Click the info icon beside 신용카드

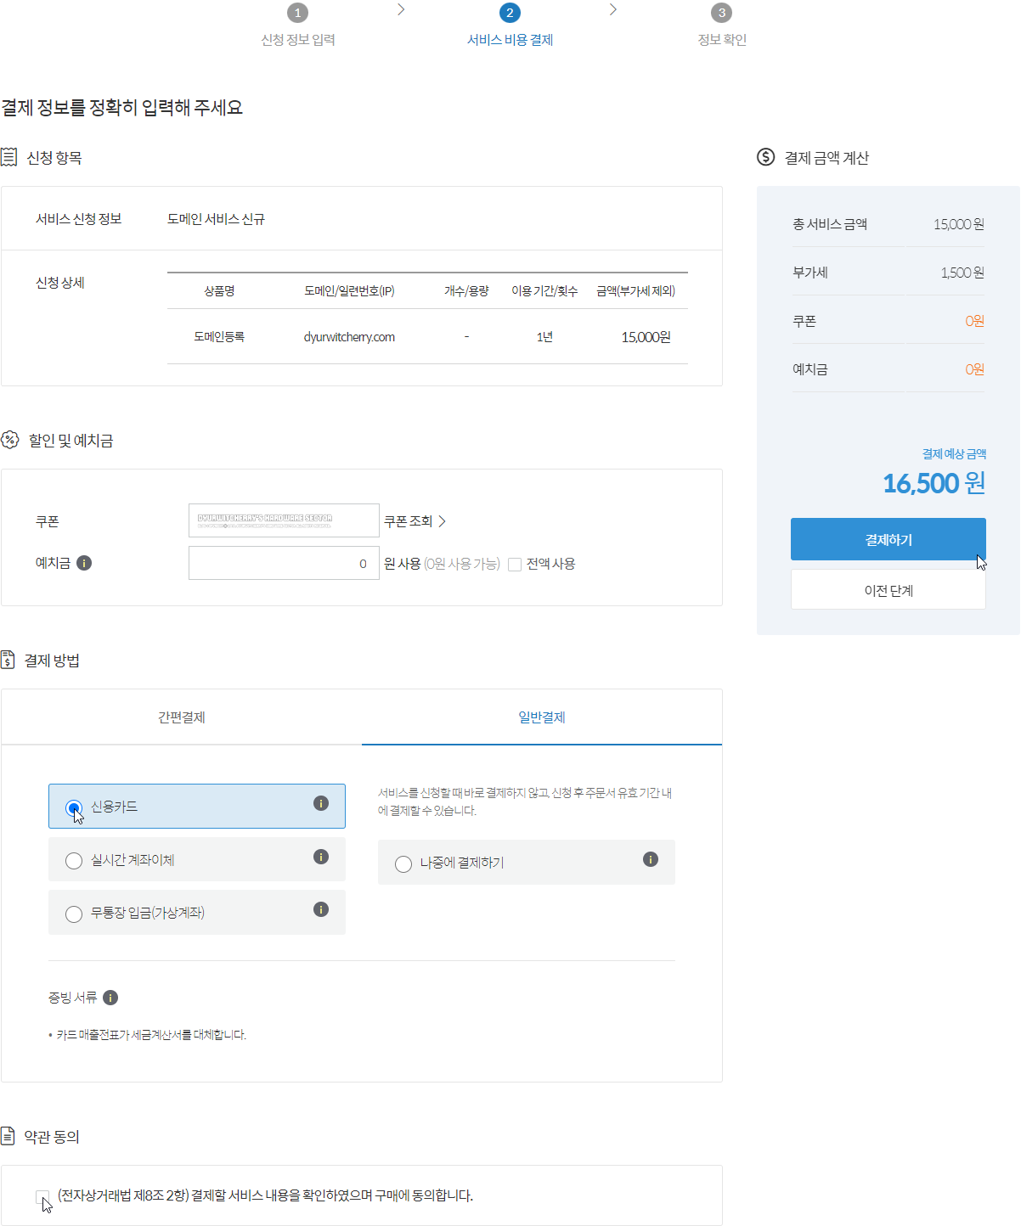[321, 801]
